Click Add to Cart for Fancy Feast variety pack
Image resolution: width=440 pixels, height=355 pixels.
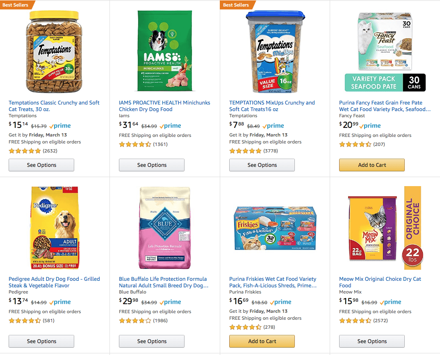click(372, 165)
